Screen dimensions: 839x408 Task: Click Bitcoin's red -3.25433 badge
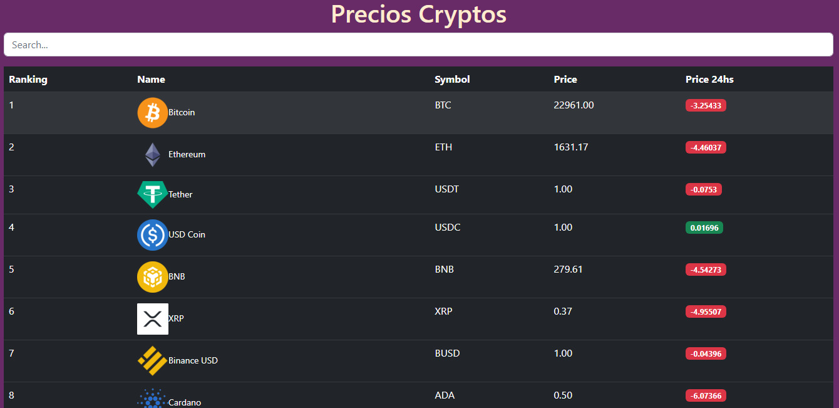point(706,105)
